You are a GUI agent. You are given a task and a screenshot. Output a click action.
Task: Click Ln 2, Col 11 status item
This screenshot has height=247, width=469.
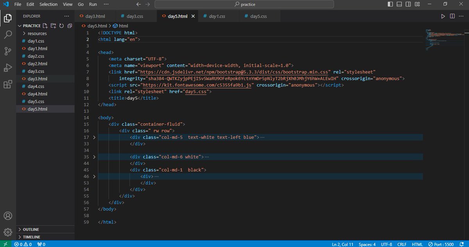343,244
